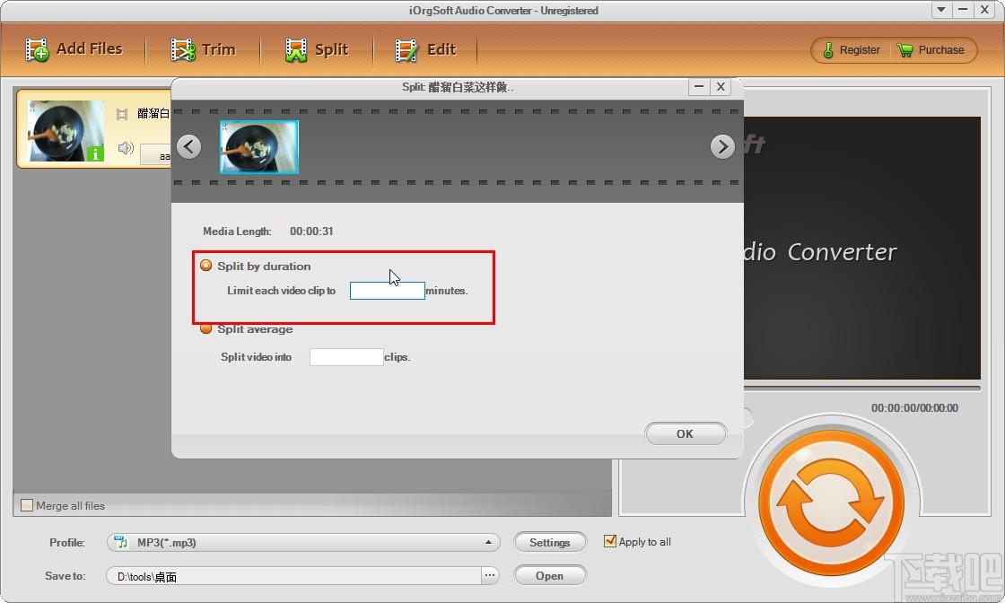Click the Register thermometer icon

[x=827, y=50]
